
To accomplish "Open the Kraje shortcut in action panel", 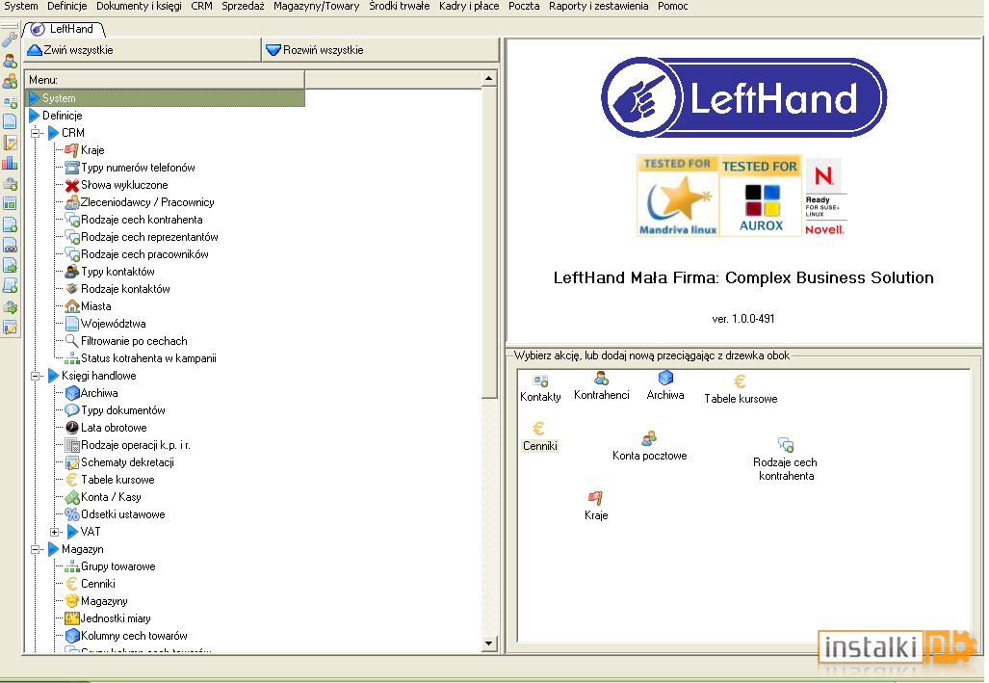I will pos(595,498).
